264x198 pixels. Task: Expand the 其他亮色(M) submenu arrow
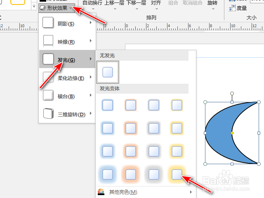[x=191, y=192]
